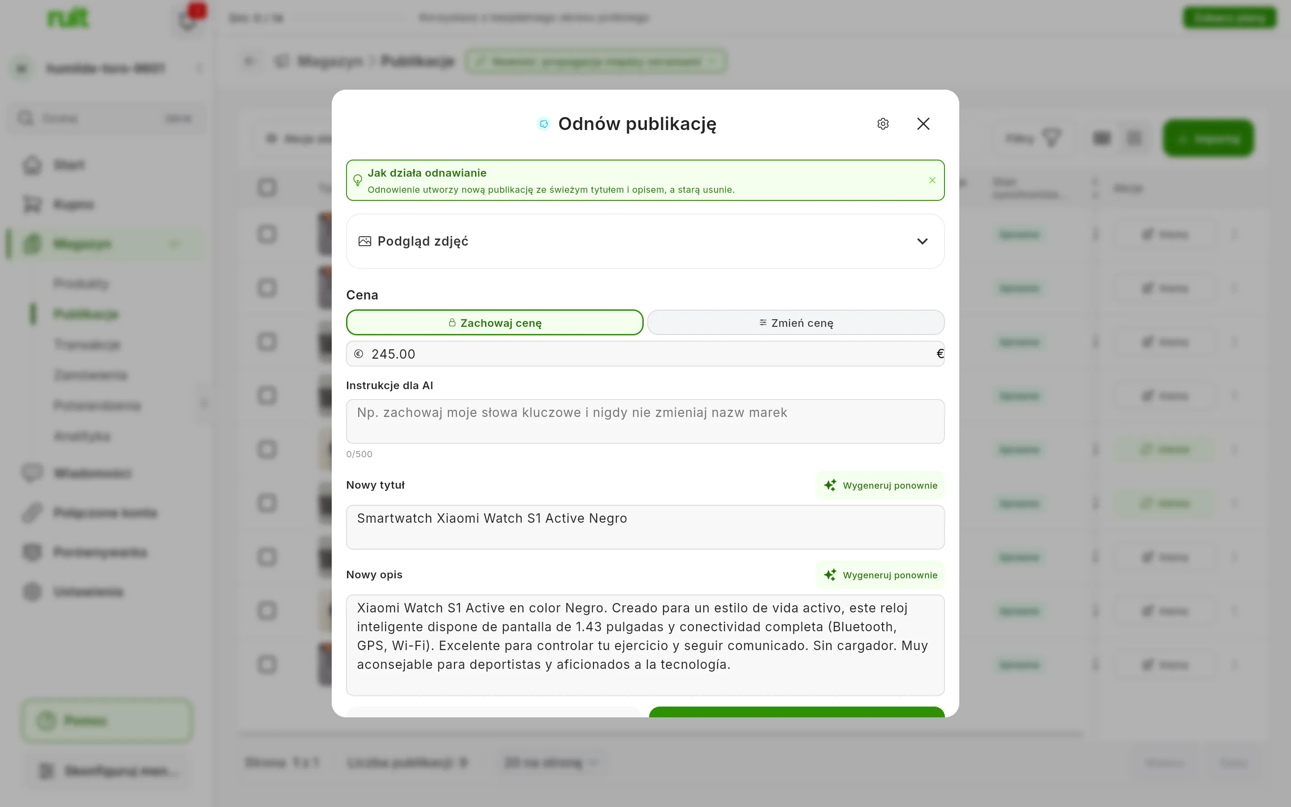Tick the first row checkbox in background table
This screenshot has height=807, width=1291.
(267, 234)
